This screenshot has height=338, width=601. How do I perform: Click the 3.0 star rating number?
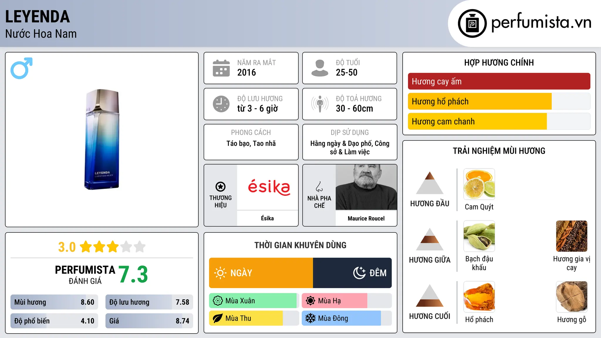(x=67, y=247)
